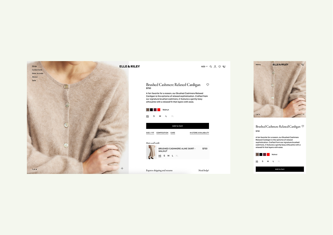Open search in the desktop header
Image resolution: width=333 pixels, height=235 pixels.
tap(211, 67)
